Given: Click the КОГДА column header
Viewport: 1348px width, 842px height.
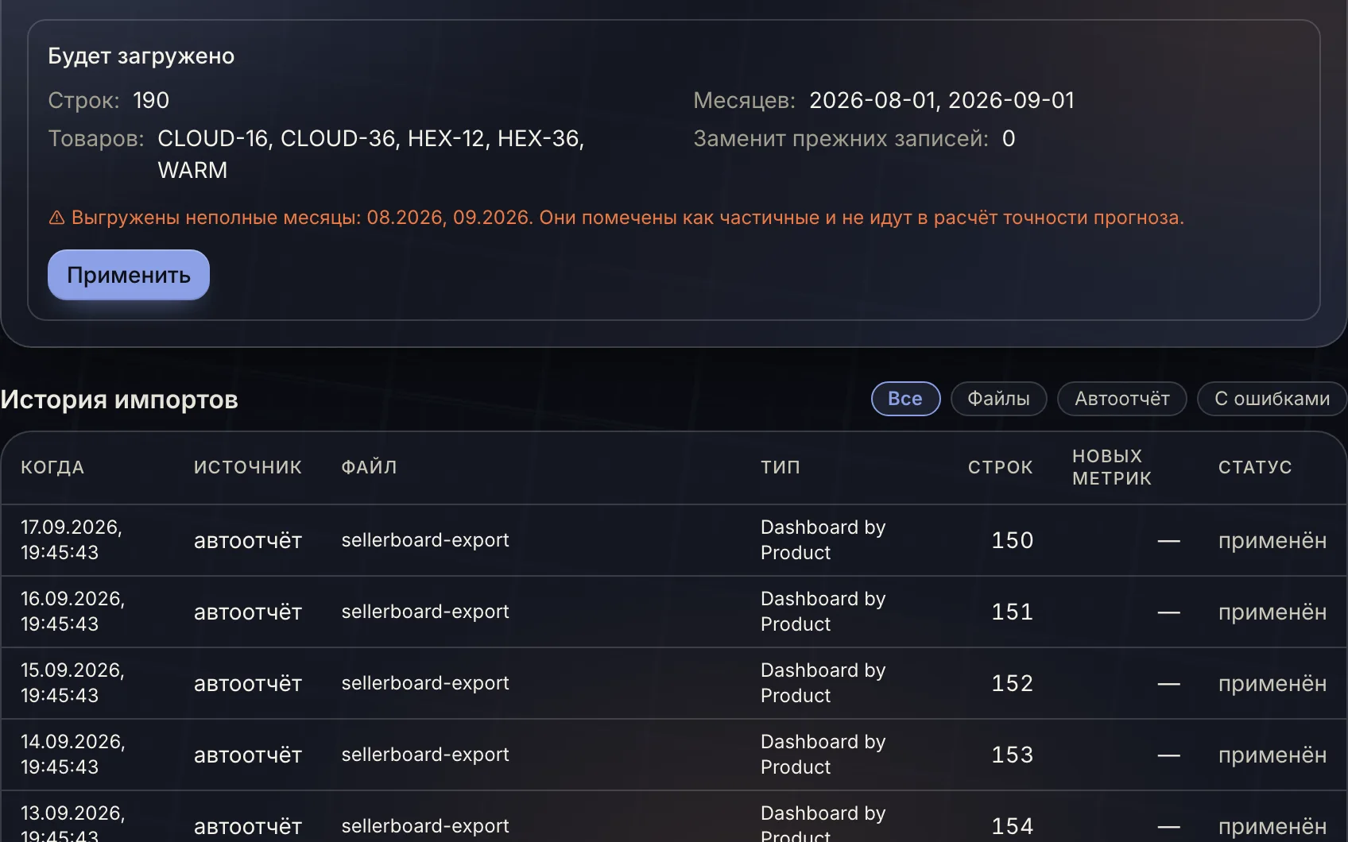Looking at the screenshot, I should (x=52, y=467).
